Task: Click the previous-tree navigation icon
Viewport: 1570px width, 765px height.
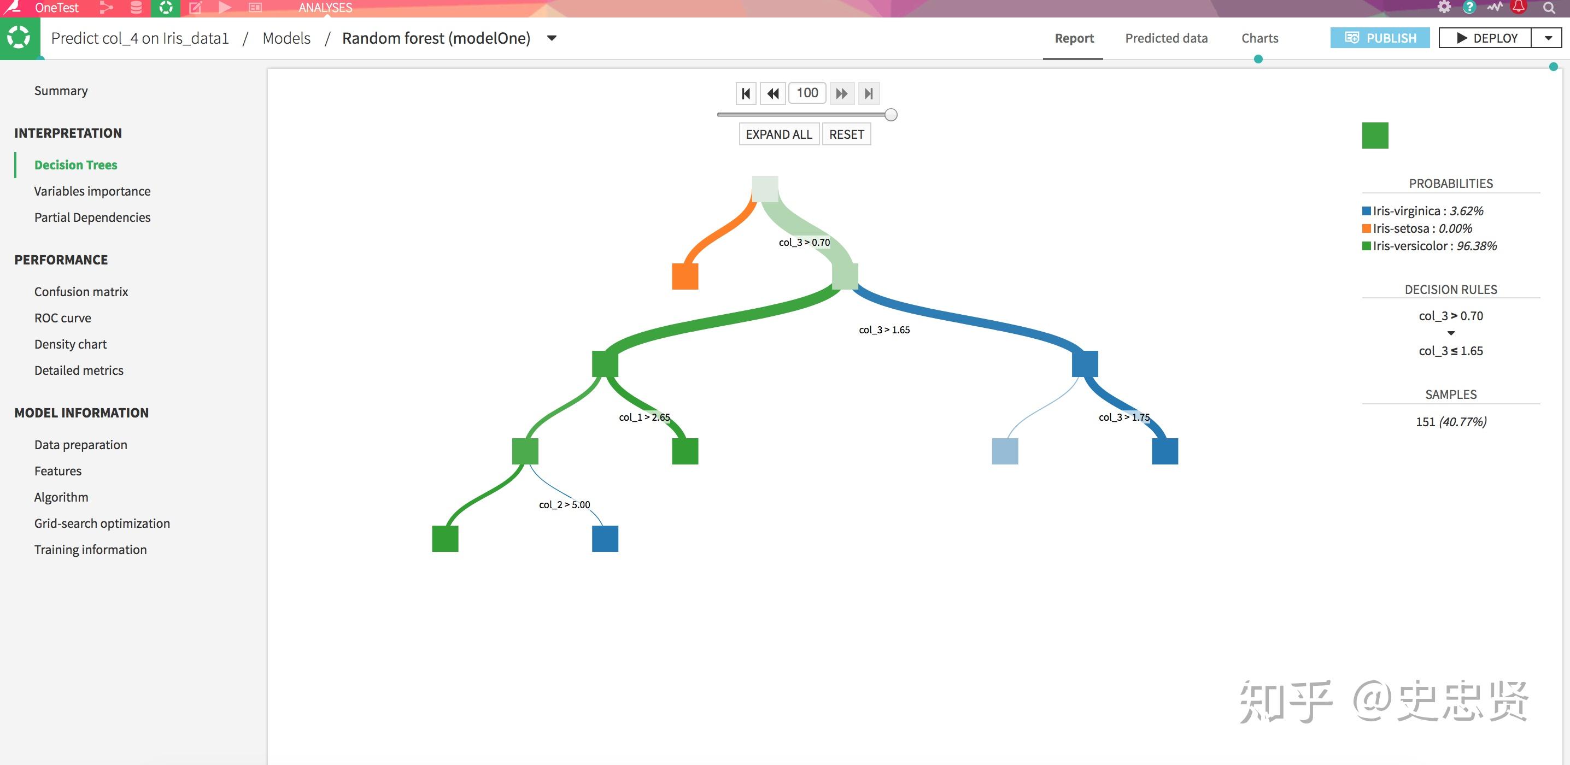Action: [x=773, y=93]
